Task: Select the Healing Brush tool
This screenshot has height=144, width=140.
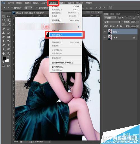Action: click(x=4, y=29)
